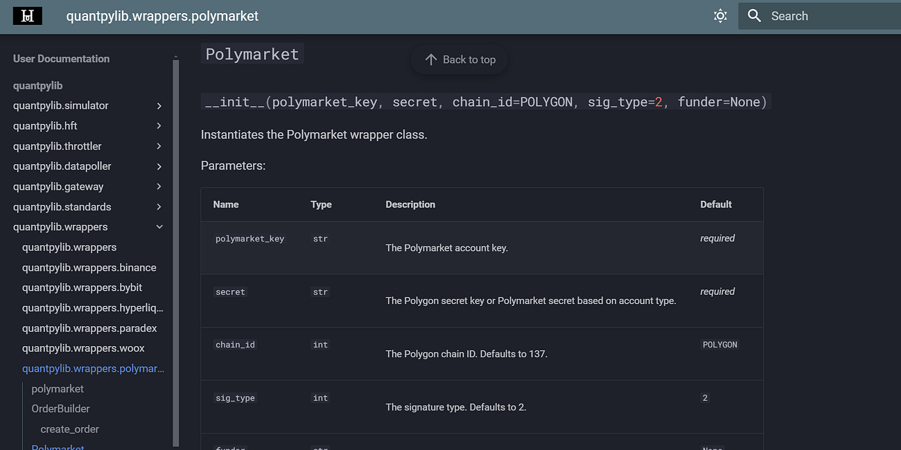The image size is (901, 450).
Task: Click the Back to top button
Action: pyautogui.click(x=460, y=60)
